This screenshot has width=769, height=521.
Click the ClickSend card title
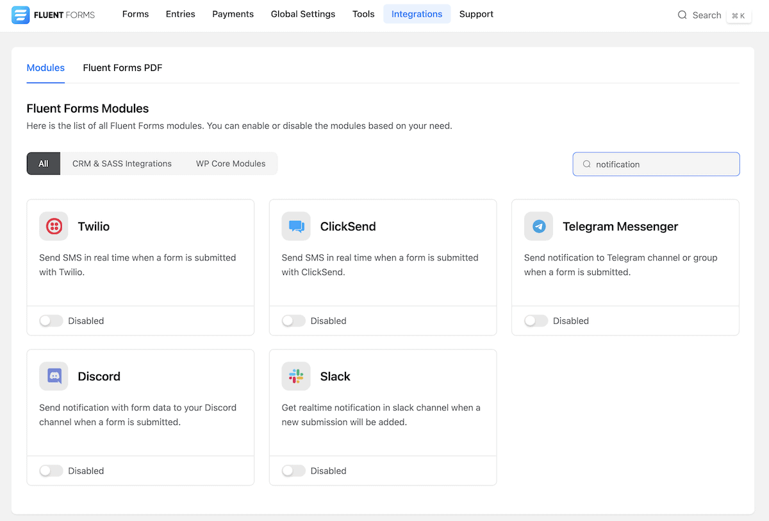tap(348, 227)
